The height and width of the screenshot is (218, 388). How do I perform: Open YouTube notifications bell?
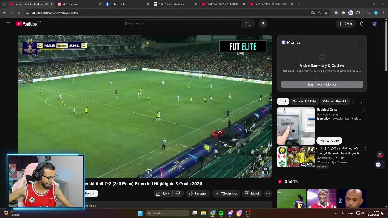tap(361, 24)
